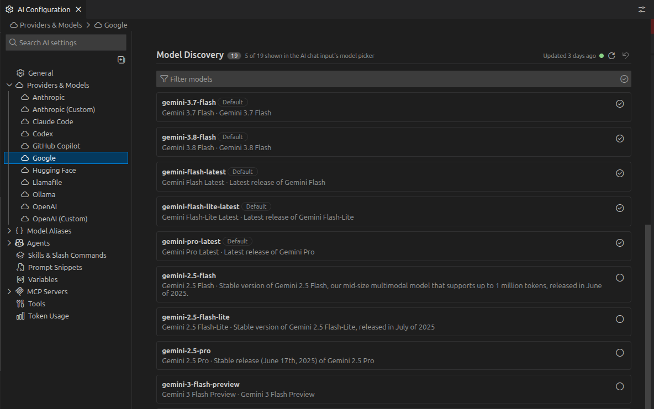Click the add entry icon below search box
This screenshot has width=654, height=409.
pos(122,60)
